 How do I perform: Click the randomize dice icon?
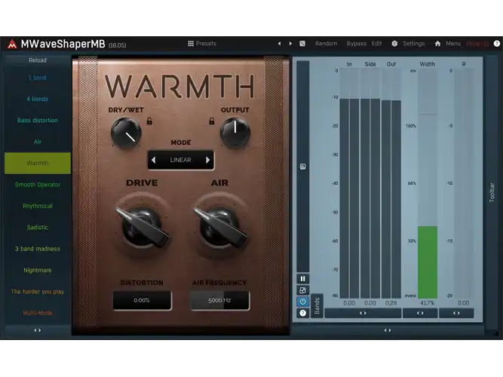302,43
